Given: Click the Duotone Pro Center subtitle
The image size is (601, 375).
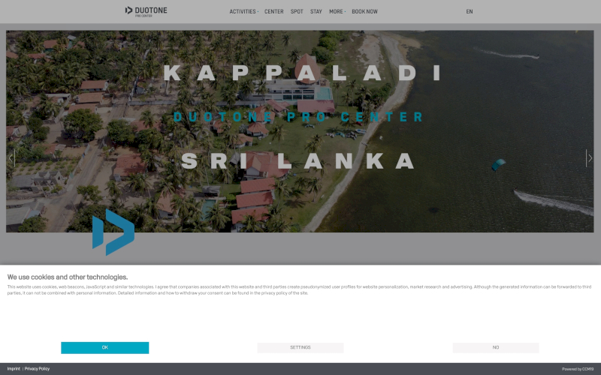Looking at the screenshot, I should (297, 117).
